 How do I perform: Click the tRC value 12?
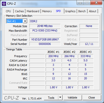[x=53, y=78]
